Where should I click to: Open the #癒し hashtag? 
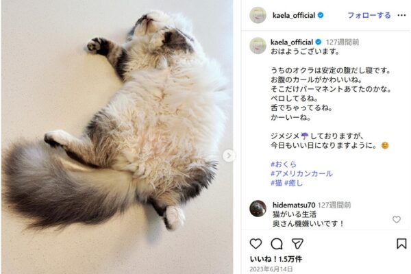(294, 183)
